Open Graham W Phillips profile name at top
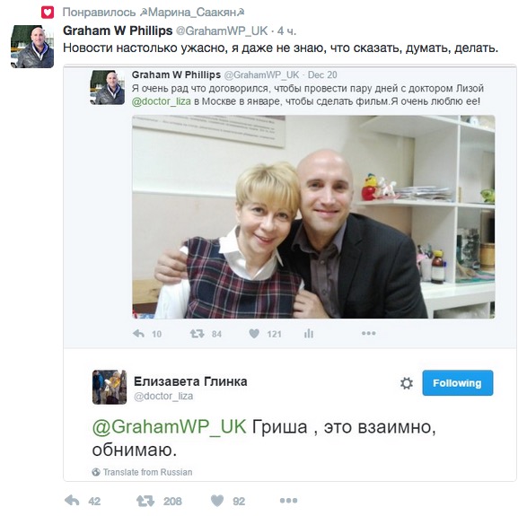Viewport: 527px width, 516px height. tap(118, 31)
